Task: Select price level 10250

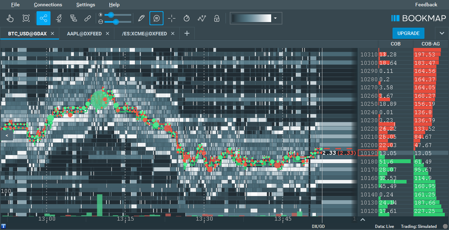Action: click(x=368, y=104)
